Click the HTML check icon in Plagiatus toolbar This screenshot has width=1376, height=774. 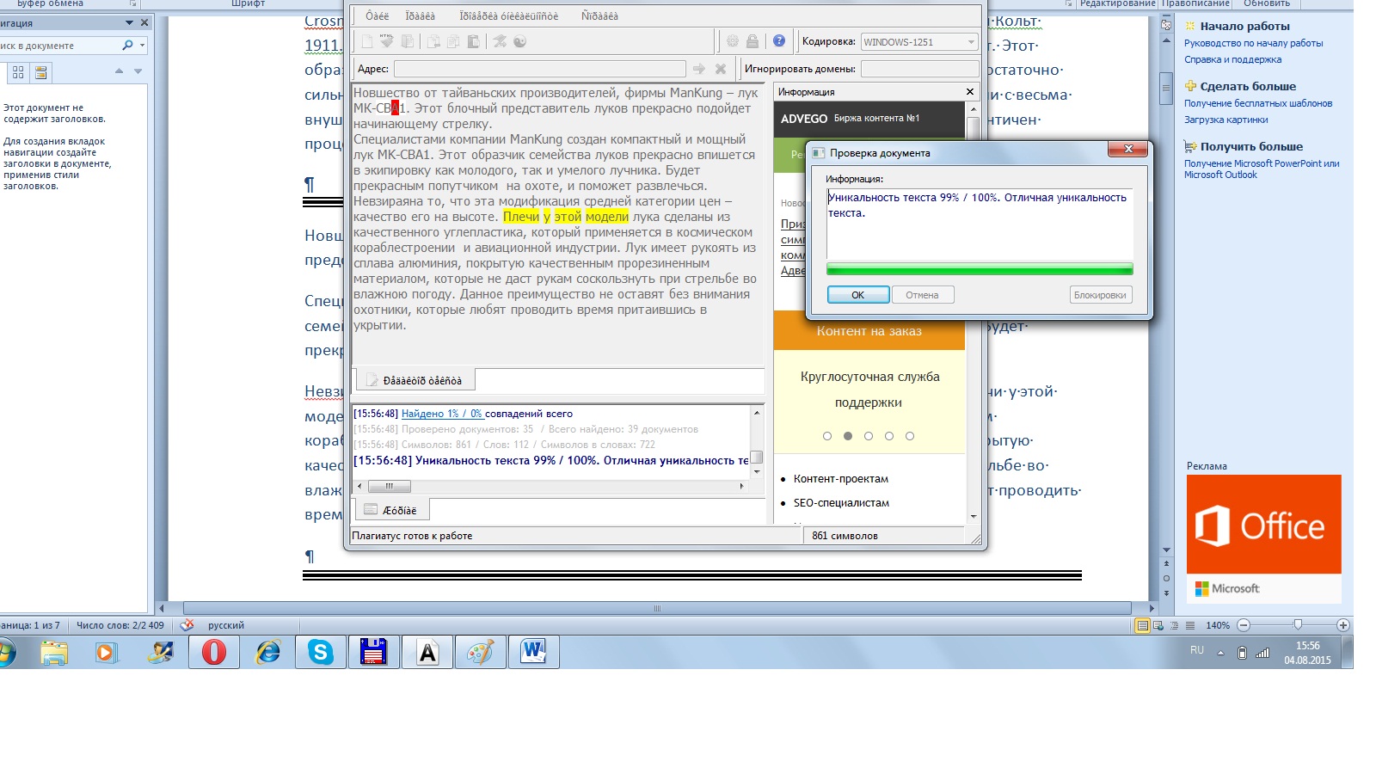coord(387,41)
